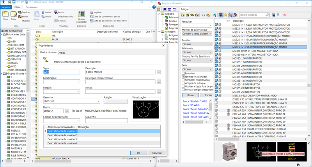Open the Localização dropdown
Screen dimensions: 312x167
point(78,82)
